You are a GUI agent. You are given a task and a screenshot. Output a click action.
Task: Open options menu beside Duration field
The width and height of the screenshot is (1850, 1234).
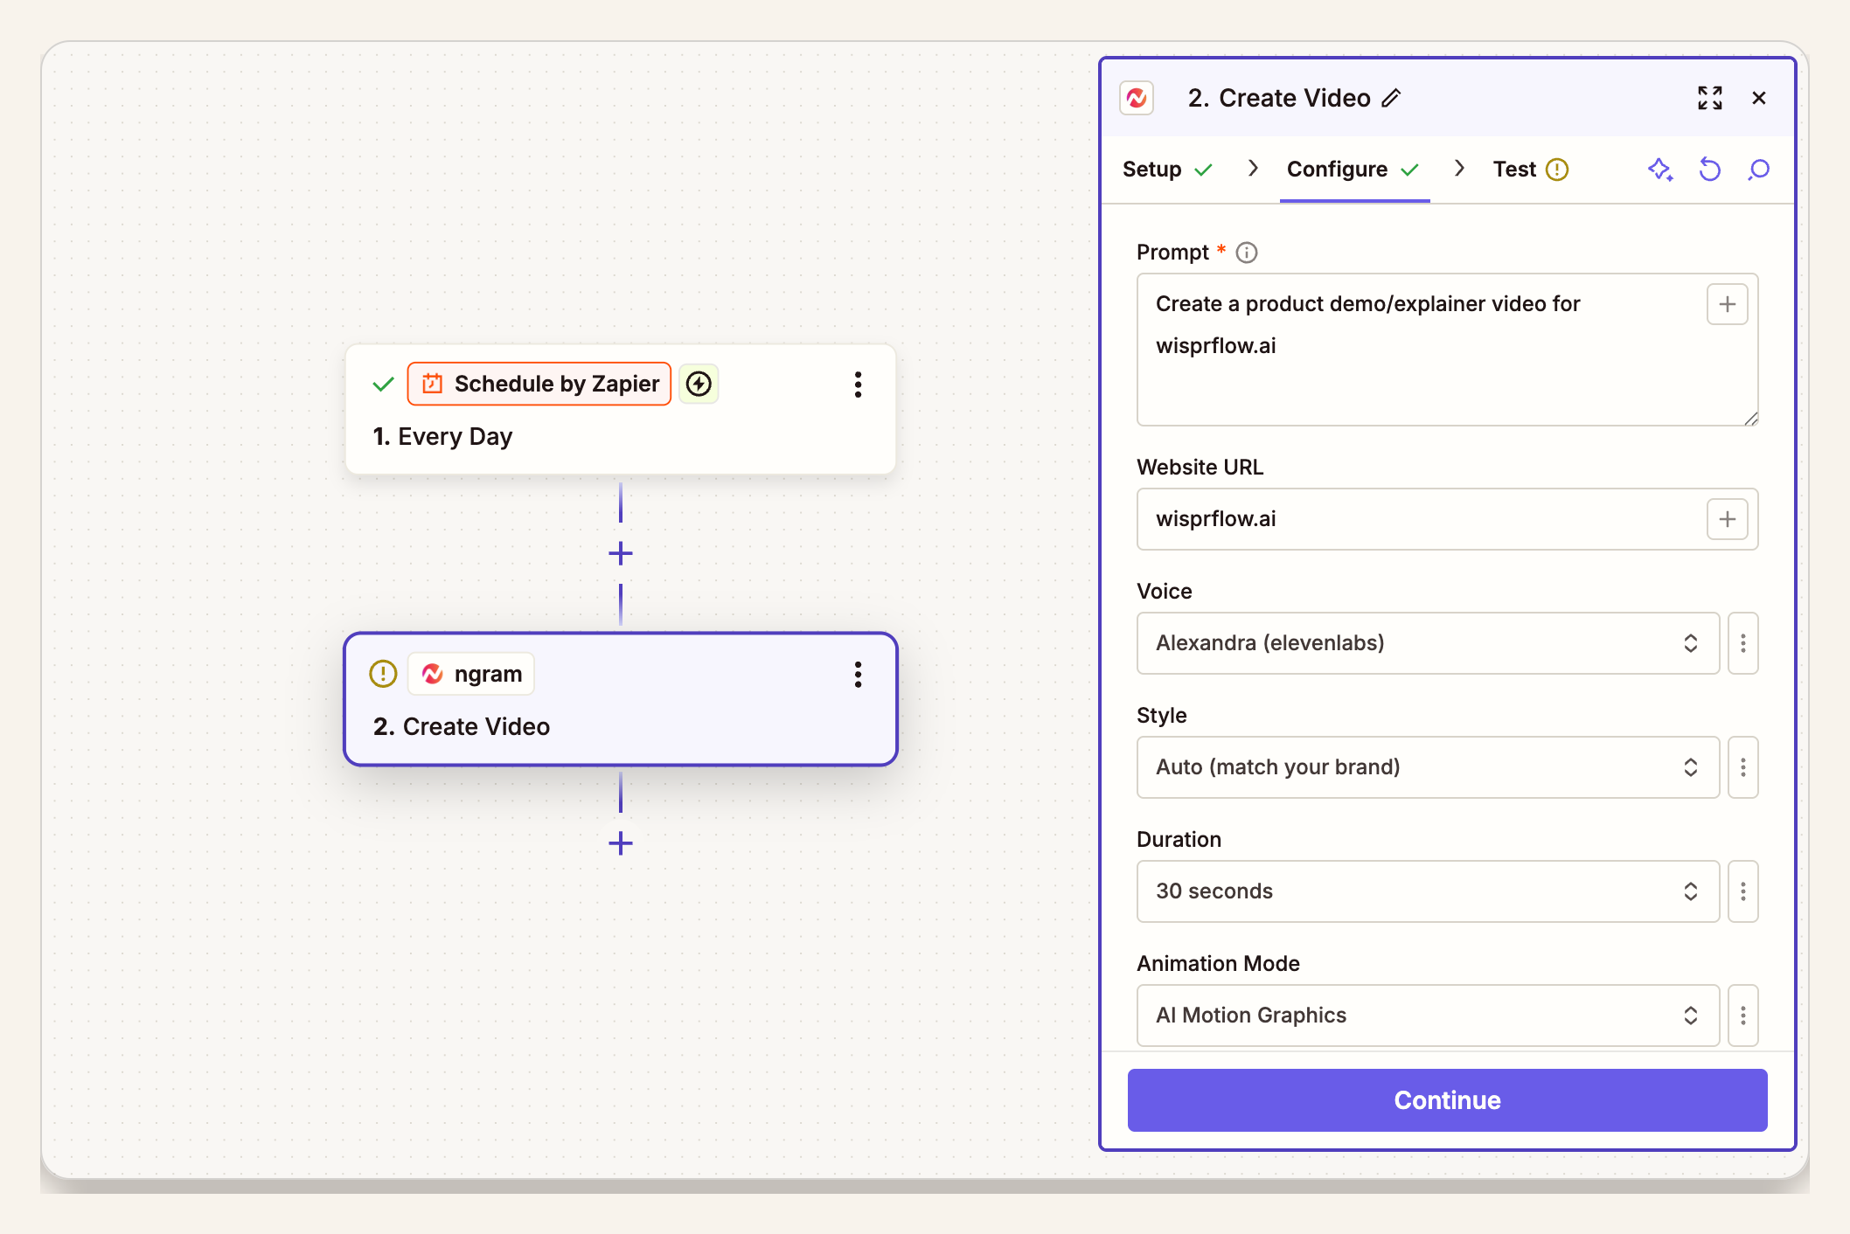[x=1743, y=891]
